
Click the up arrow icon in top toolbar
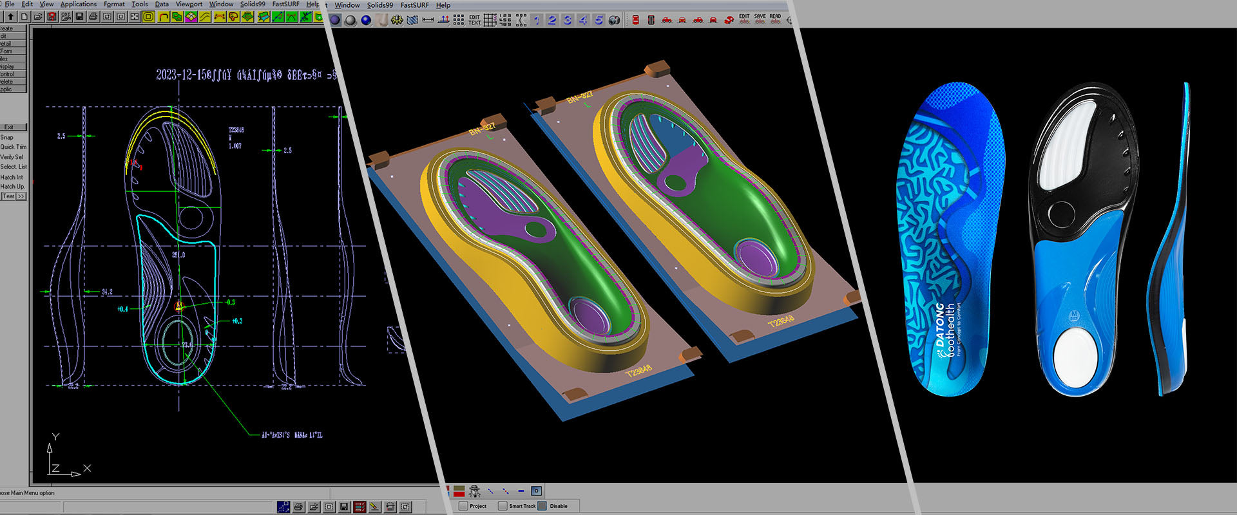[x=11, y=17]
